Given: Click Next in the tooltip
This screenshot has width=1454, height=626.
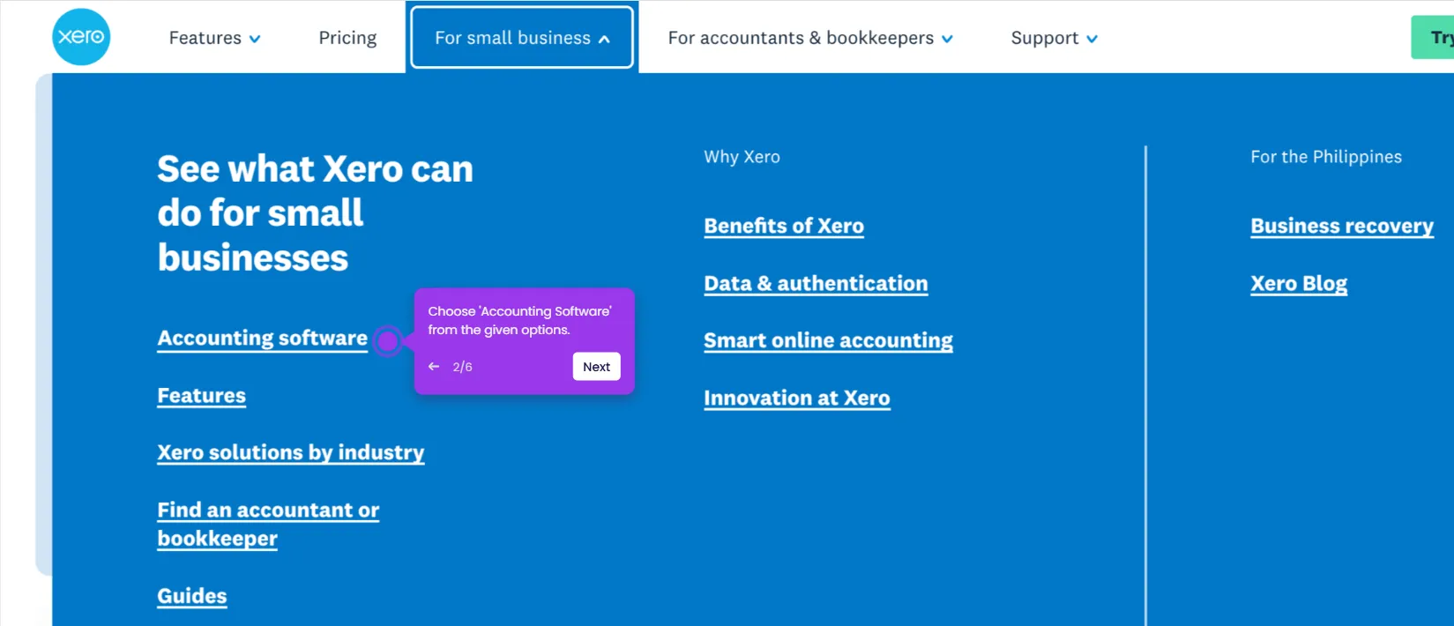Looking at the screenshot, I should point(597,367).
